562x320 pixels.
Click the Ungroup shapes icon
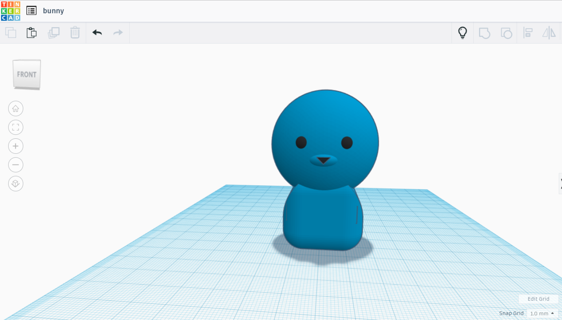coord(506,33)
